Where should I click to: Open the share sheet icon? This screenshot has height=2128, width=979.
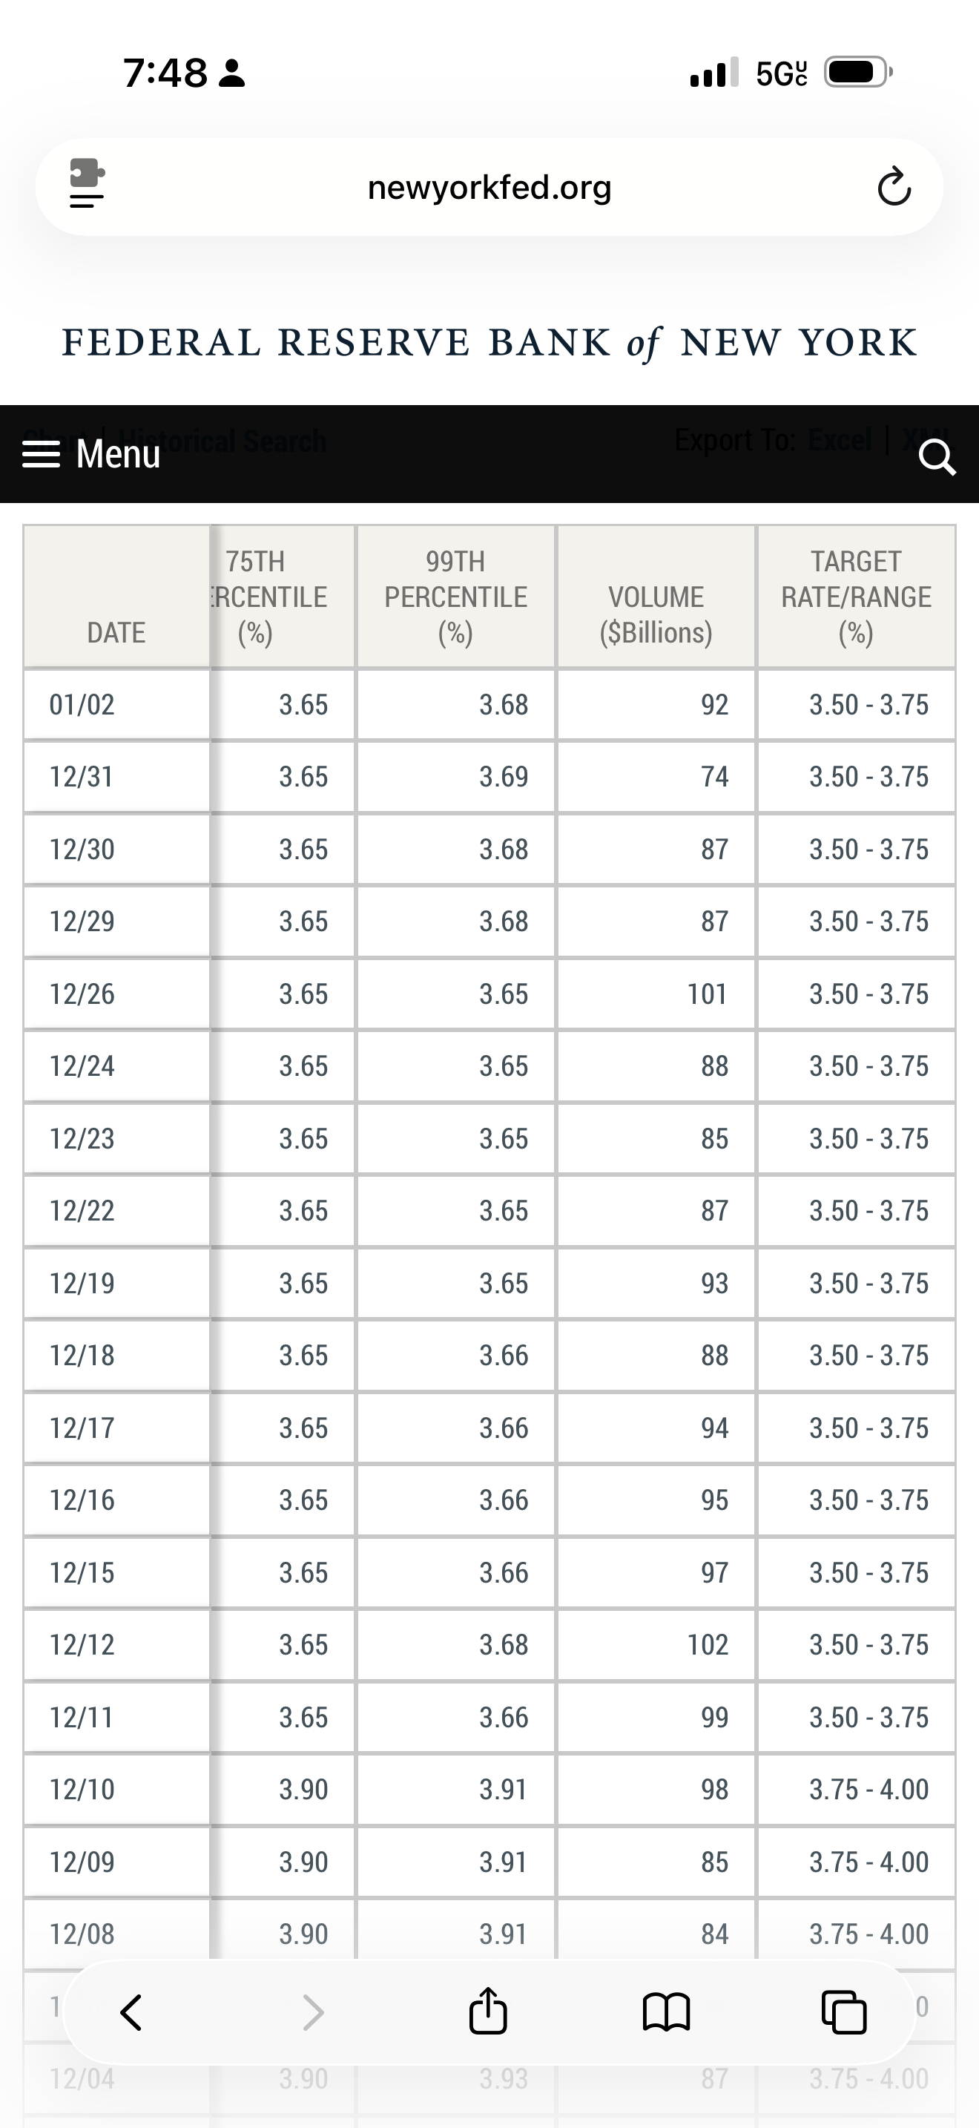pyautogui.click(x=488, y=2010)
